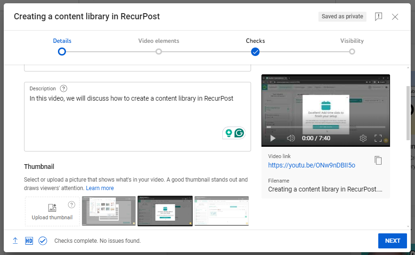Click the HD processing status icon

29,241
